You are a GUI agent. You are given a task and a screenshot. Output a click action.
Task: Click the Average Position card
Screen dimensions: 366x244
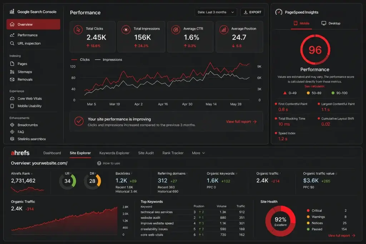(x=239, y=37)
